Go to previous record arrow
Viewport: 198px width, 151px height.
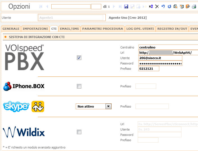pos(47,6)
